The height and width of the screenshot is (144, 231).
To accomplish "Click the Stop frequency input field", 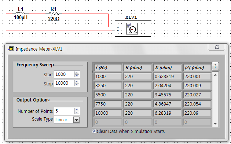I will click(64, 83).
